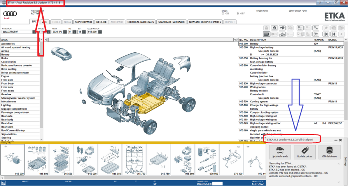
Task: Open the Illustration 915-000 dropdown
Action: [100, 32]
